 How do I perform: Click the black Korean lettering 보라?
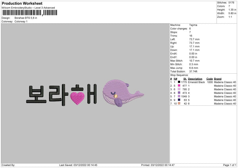(47, 95)
